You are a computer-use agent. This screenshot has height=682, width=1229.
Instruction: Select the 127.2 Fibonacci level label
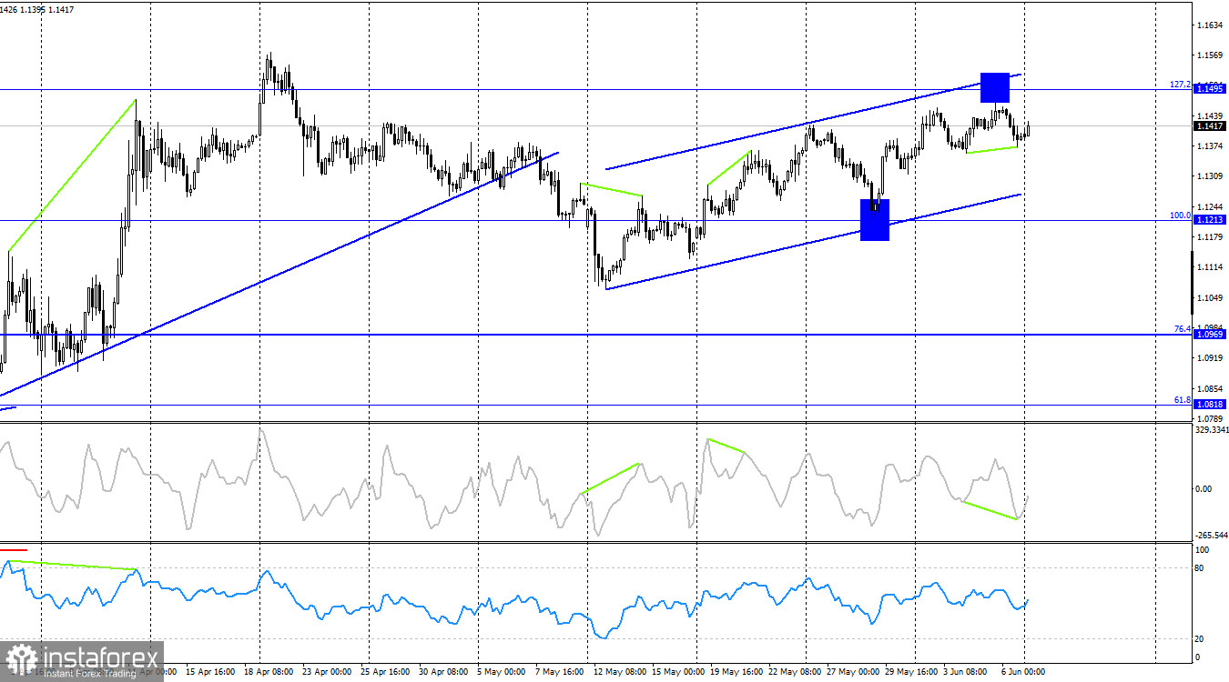(1180, 85)
